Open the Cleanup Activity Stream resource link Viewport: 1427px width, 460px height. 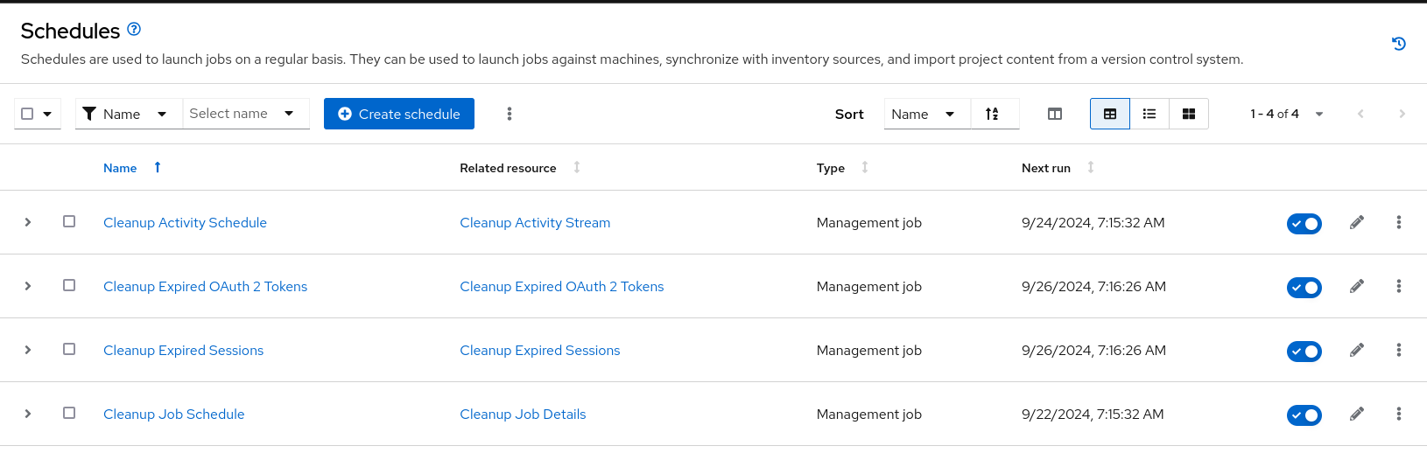(x=535, y=223)
